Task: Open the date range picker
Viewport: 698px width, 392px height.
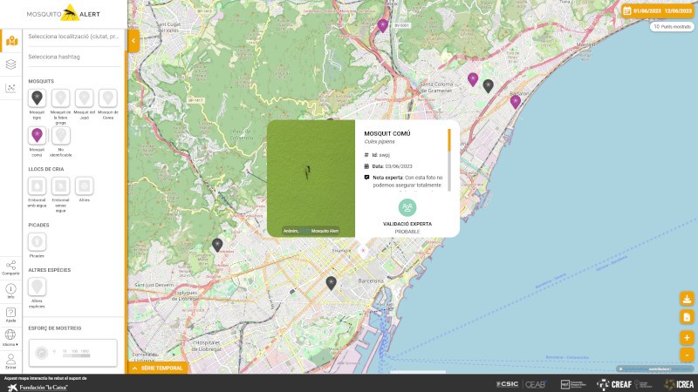Action: click(x=658, y=10)
